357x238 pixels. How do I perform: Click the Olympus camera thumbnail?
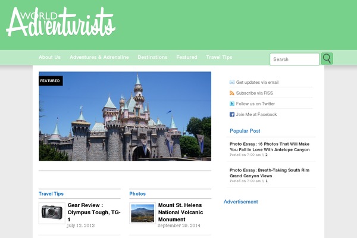[x=52, y=213]
